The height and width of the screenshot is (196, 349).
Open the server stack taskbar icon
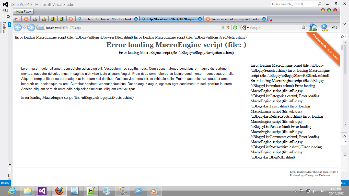click(107, 191)
